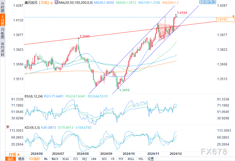The image size is (235, 161).
Task: Click the RSI(6,12,24) panel label
Action: click(34, 96)
